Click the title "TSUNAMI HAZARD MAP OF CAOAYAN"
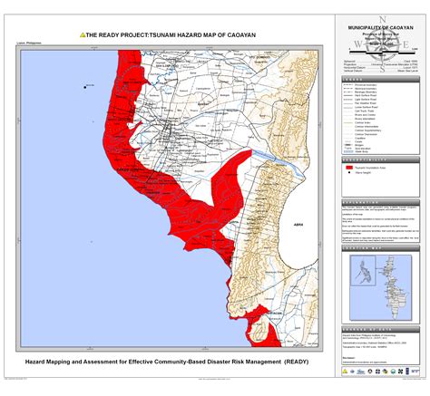The width and height of the screenshot is (430, 396). 202,35
